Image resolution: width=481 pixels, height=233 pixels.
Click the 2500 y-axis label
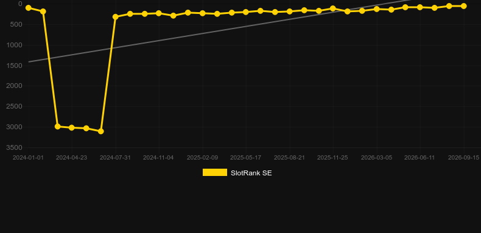(x=15, y=106)
